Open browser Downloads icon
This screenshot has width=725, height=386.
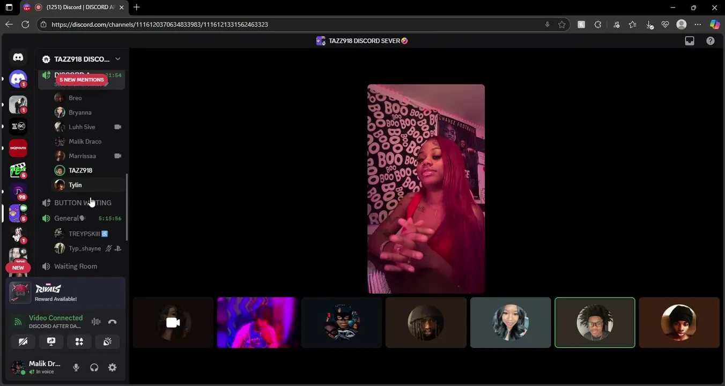(649, 24)
